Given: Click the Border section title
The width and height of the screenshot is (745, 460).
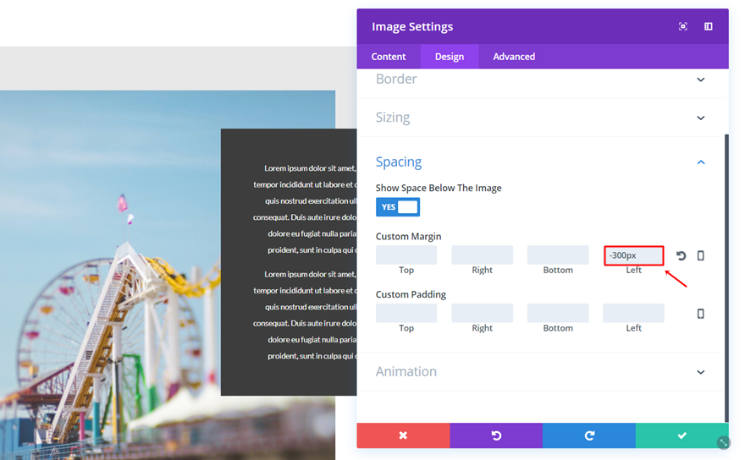Looking at the screenshot, I should pyautogui.click(x=396, y=79).
